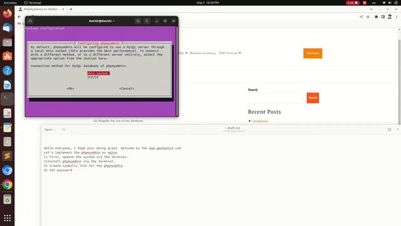The image size is (401, 226).
Task: Show Applications grid at dock bottom
Action: [x=7, y=218]
